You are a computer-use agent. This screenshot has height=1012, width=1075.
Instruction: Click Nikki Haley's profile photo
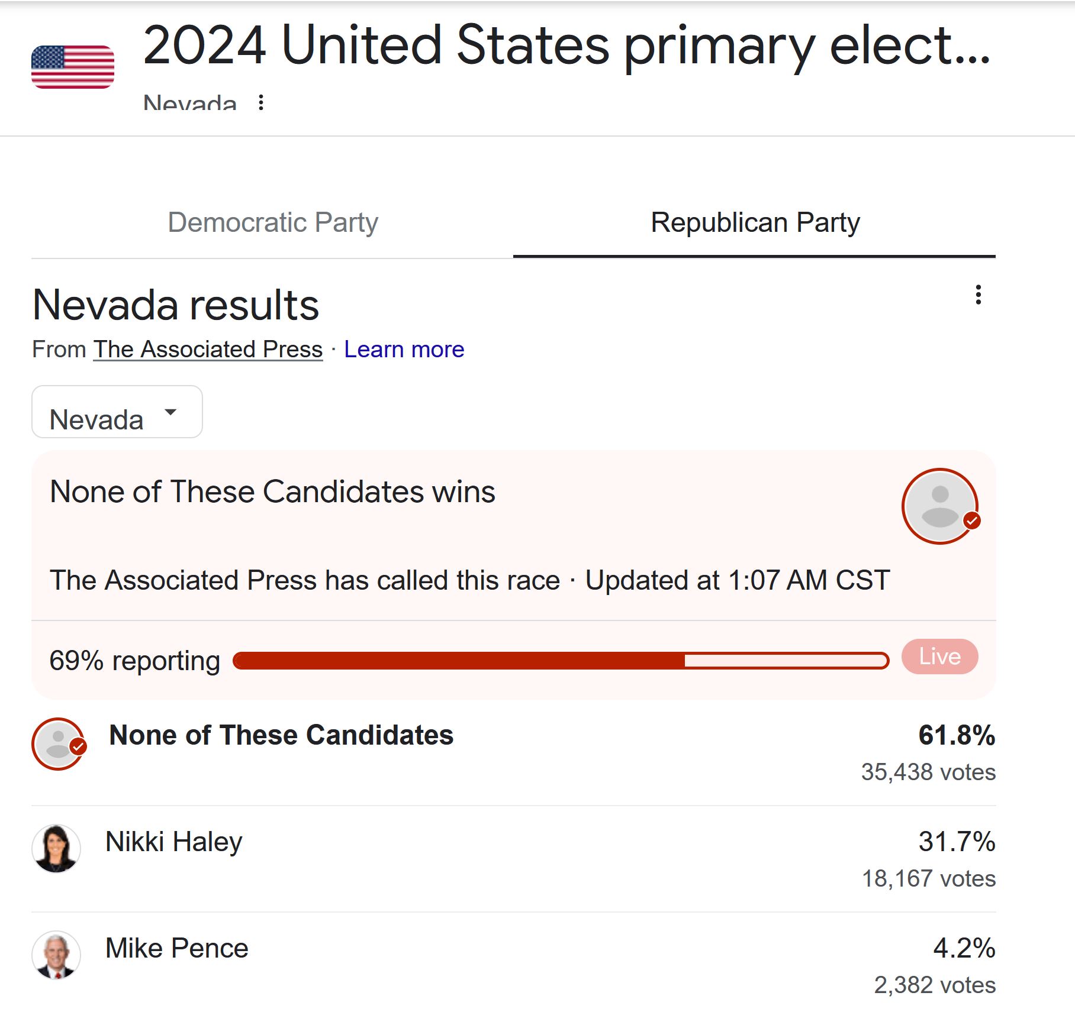coord(56,849)
